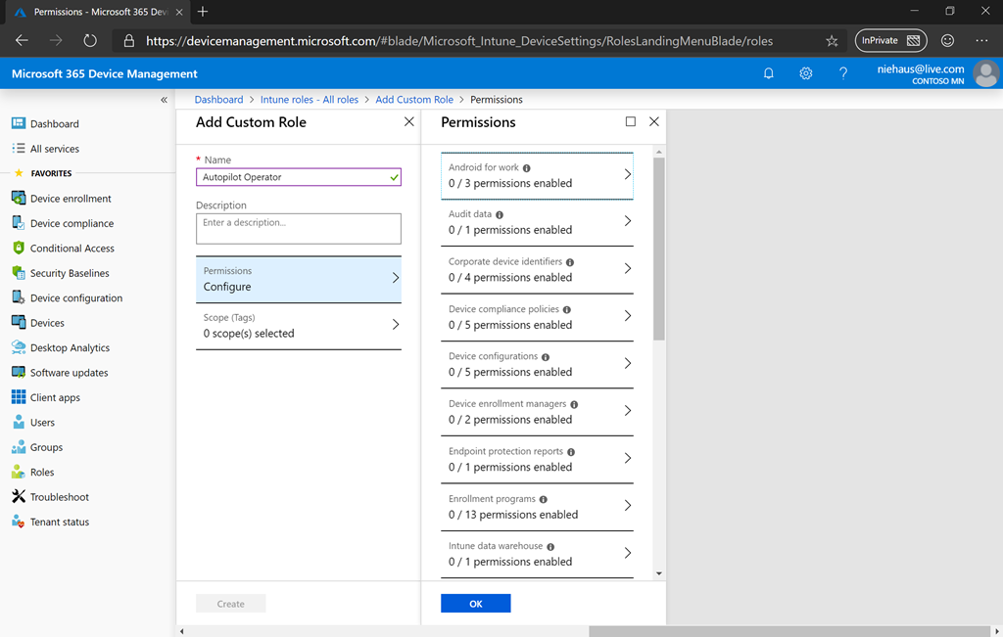The width and height of the screenshot is (1003, 637).
Task: Click the Conditional Access shield icon
Action: point(19,249)
